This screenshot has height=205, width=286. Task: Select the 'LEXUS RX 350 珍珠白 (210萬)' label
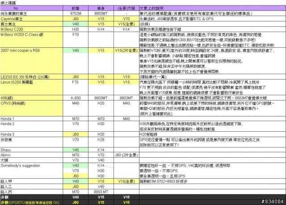[x=25, y=77]
